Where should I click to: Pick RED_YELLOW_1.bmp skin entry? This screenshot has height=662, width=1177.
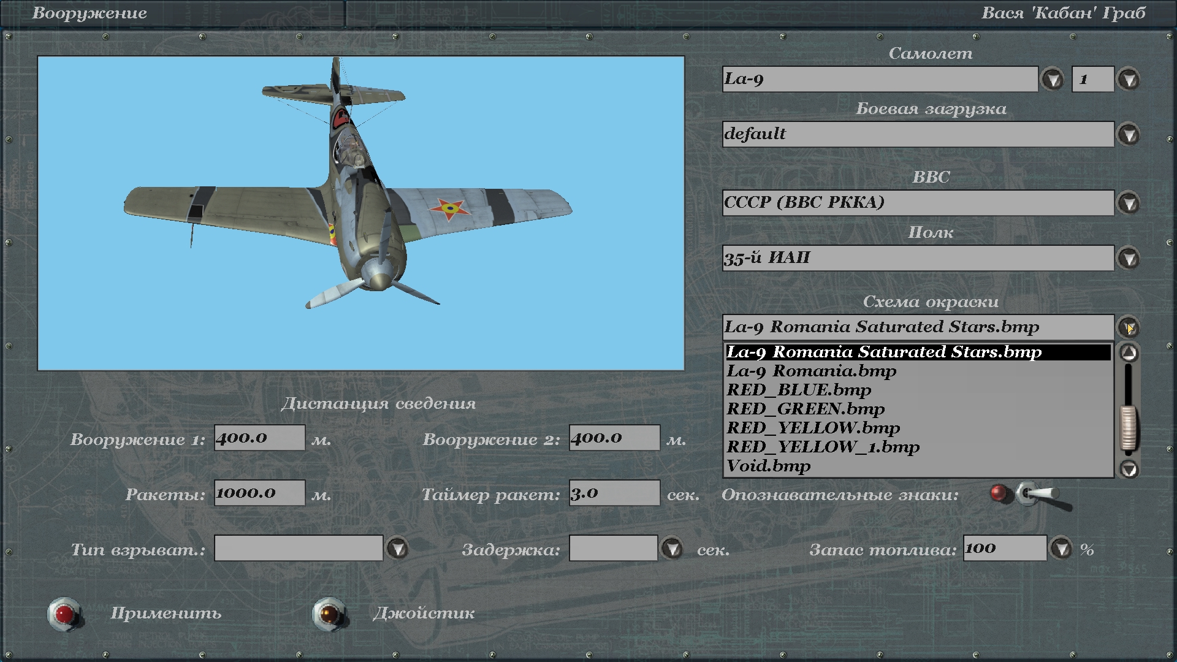pos(823,447)
